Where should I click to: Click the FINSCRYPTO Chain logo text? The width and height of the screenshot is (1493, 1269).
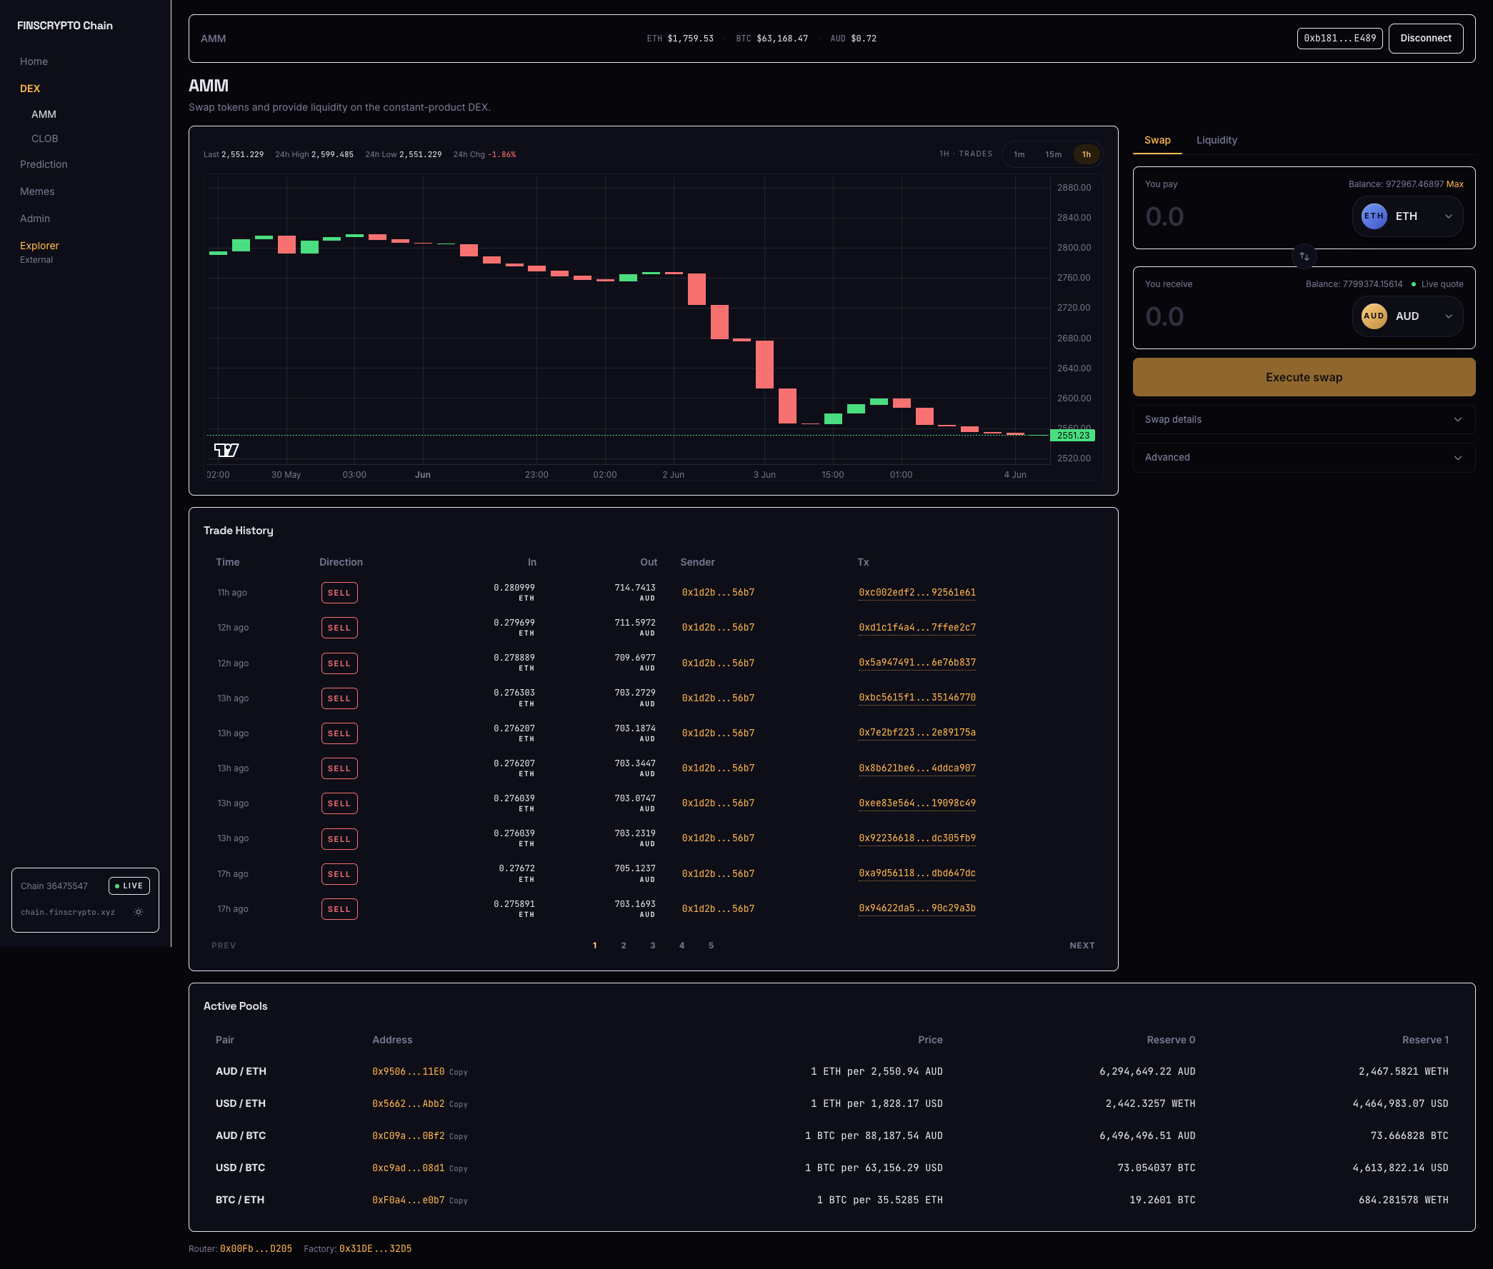click(x=65, y=26)
